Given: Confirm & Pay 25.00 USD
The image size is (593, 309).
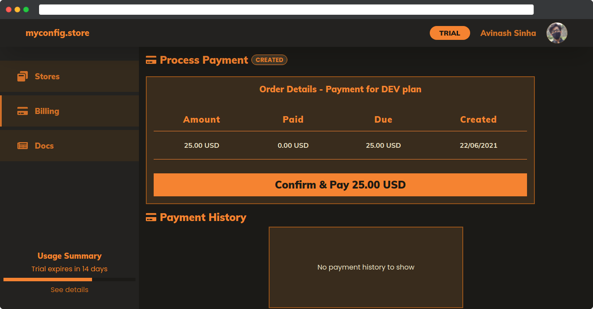Looking at the screenshot, I should click(340, 185).
